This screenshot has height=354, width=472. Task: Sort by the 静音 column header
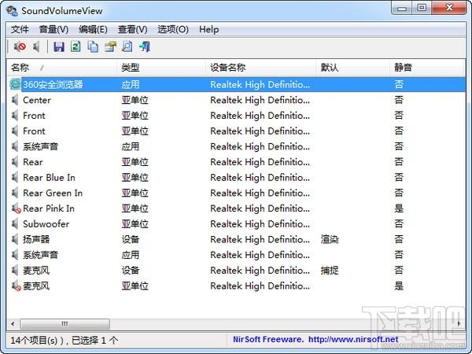coord(427,68)
